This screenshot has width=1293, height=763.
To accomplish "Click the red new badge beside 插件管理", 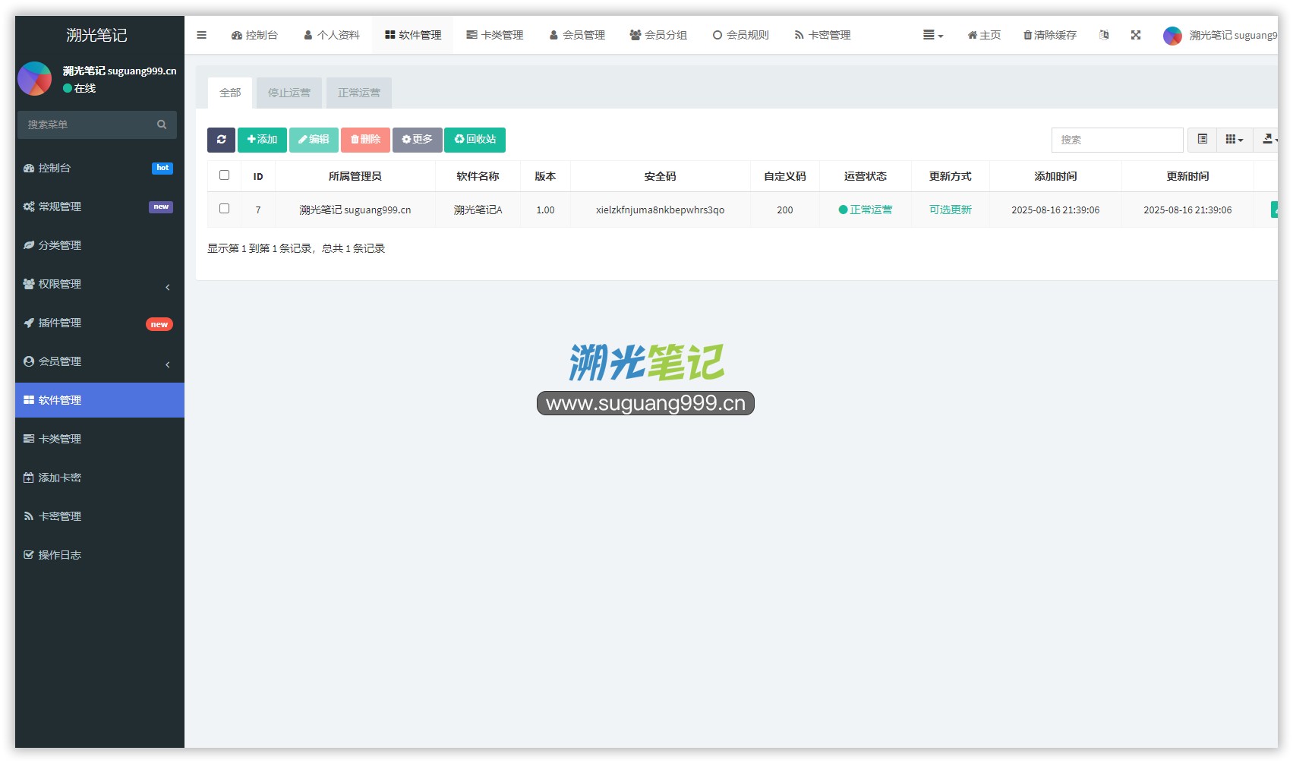I will 159,324.
